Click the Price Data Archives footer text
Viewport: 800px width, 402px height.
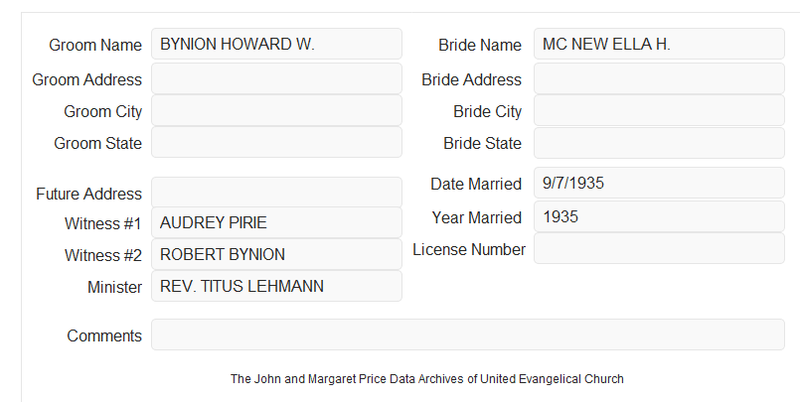pos(427,379)
